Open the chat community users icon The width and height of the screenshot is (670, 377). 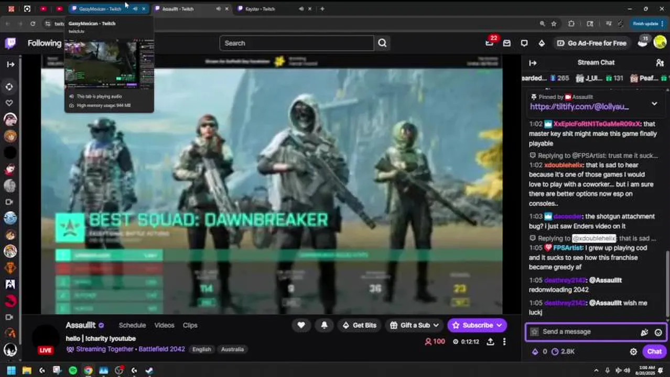point(660,63)
